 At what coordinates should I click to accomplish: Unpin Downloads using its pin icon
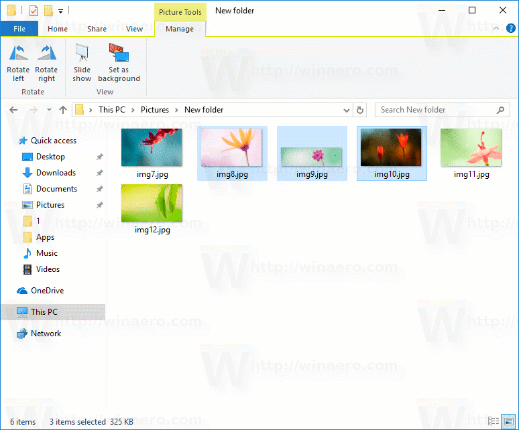(100, 173)
